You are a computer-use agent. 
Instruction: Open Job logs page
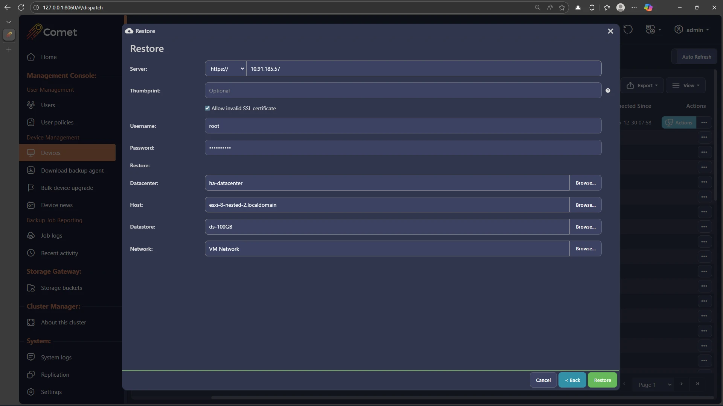(x=52, y=235)
